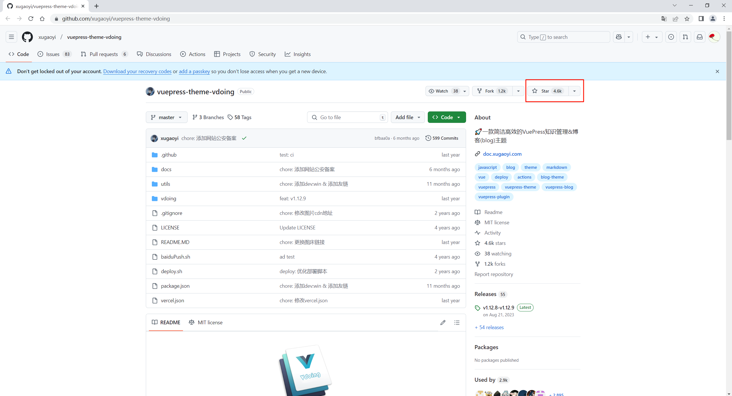The width and height of the screenshot is (732, 396).
Task: Switch to the Pull requests tab
Action: 104,54
